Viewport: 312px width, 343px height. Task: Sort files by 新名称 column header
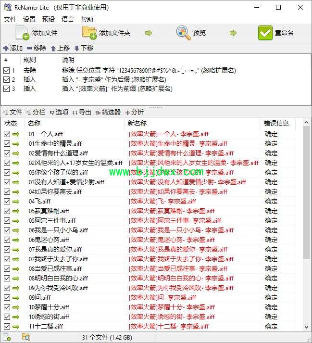coord(137,123)
